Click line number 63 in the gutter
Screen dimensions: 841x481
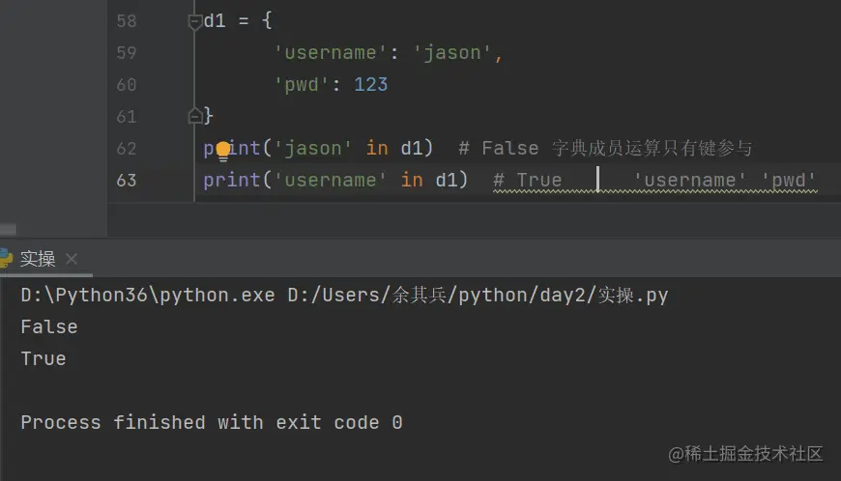pos(127,181)
